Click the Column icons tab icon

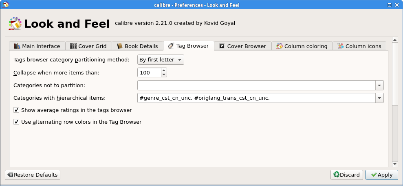340,46
